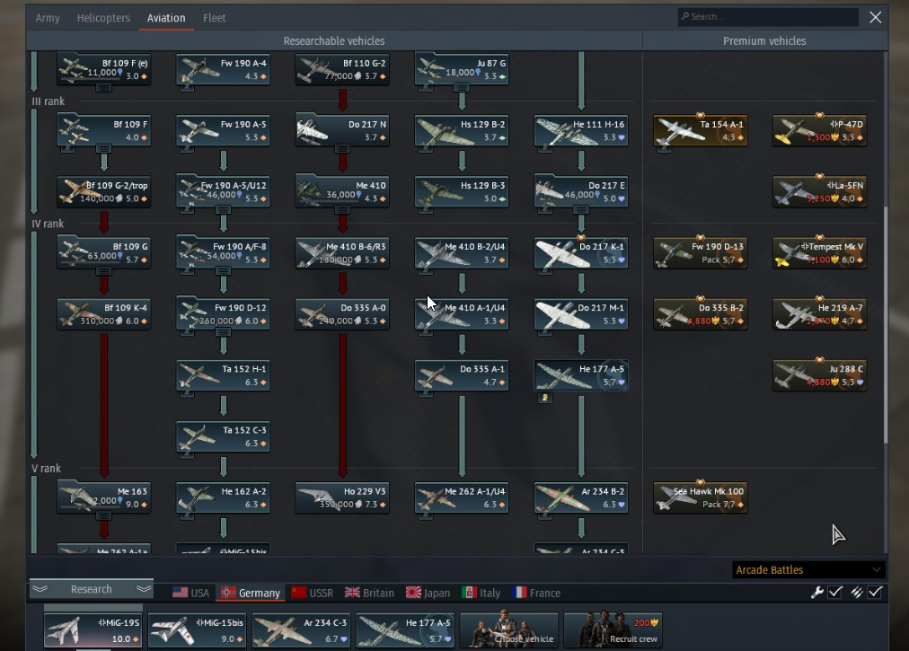909x651 pixels.
Task: Click the wrench icon near the checkboxes
Action: point(816,592)
